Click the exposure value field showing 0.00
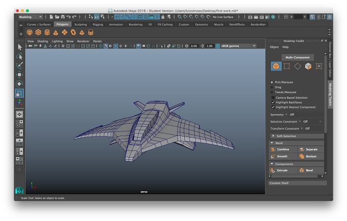Image resolution: width=347 pixels, height=221 pixels. coord(194,46)
